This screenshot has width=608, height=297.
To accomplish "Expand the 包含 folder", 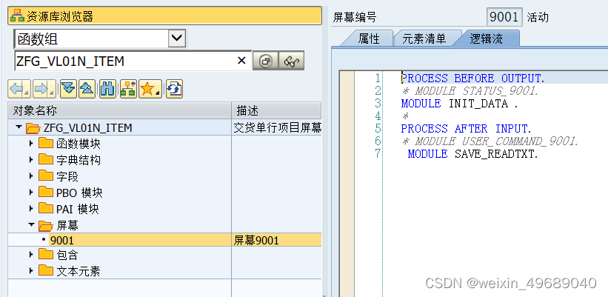I will point(32,255).
